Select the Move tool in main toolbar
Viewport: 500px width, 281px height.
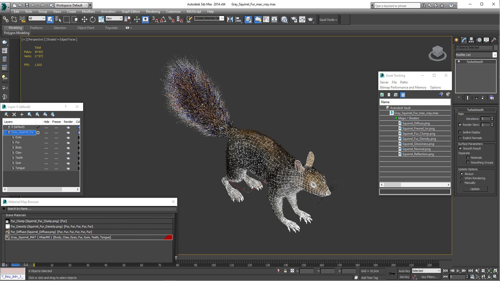[x=84, y=20]
